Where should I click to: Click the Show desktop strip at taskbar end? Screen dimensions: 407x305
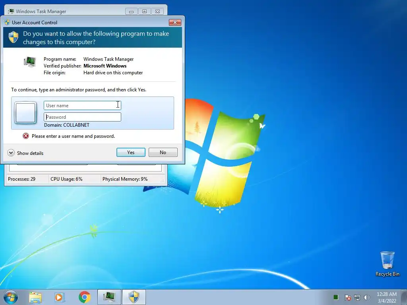point(404,297)
